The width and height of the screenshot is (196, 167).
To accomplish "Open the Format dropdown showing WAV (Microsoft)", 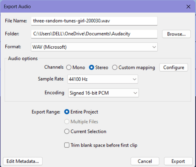I will pyautogui.click(x=94, y=47).
